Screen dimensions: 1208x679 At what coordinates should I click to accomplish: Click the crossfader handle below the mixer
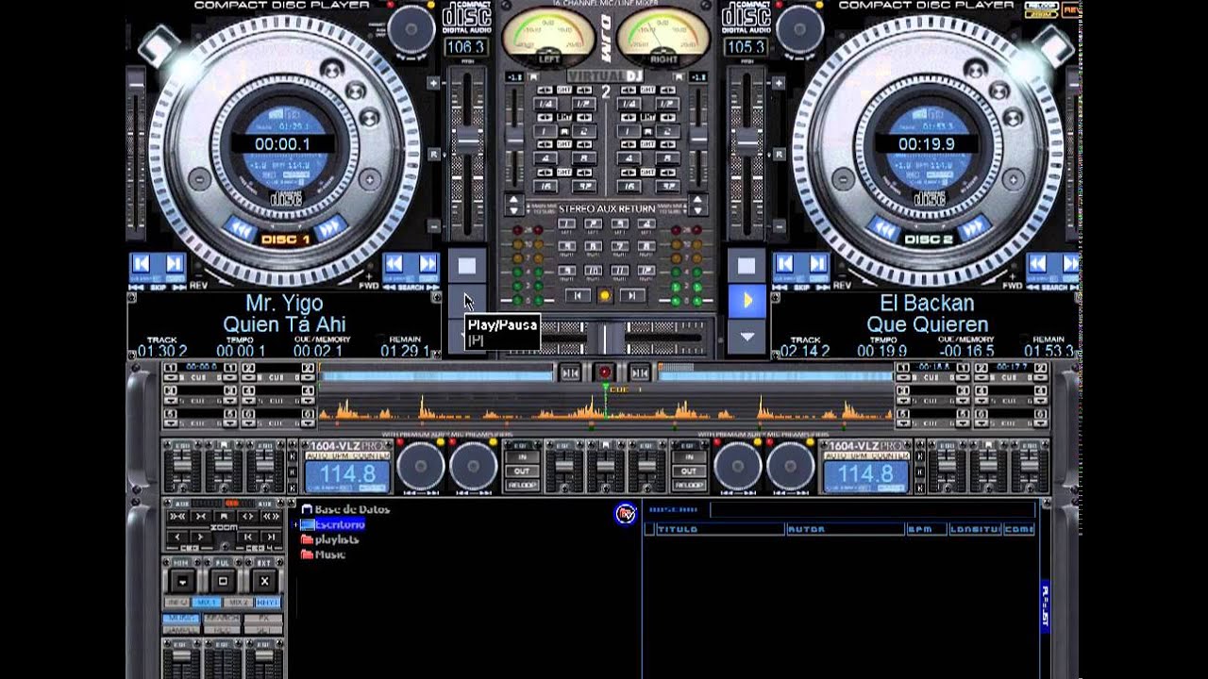(608, 338)
